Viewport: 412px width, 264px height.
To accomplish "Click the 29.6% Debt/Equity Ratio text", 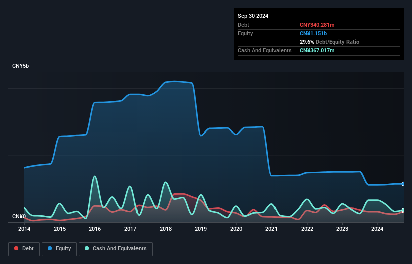I will [329, 42].
